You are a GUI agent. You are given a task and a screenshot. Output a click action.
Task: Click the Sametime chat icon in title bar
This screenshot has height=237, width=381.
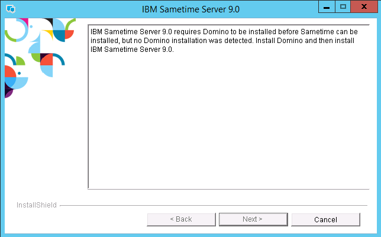tap(11, 9)
